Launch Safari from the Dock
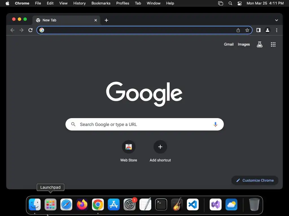The height and width of the screenshot is (216, 289). point(66,204)
